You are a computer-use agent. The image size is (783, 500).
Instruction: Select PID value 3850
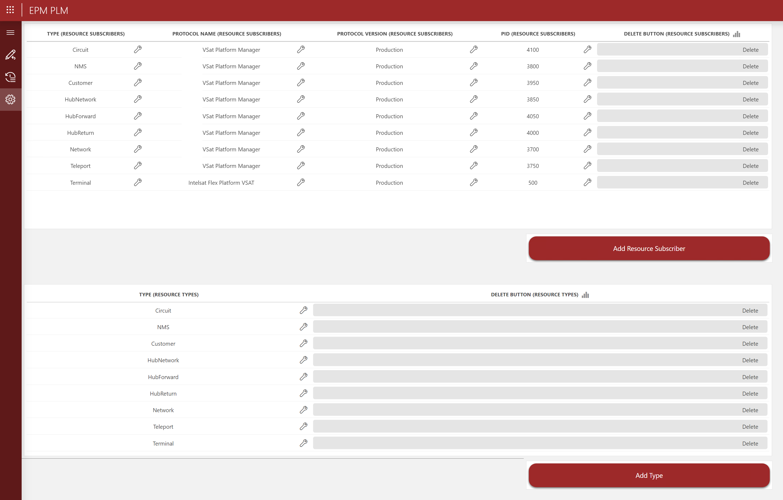click(533, 99)
